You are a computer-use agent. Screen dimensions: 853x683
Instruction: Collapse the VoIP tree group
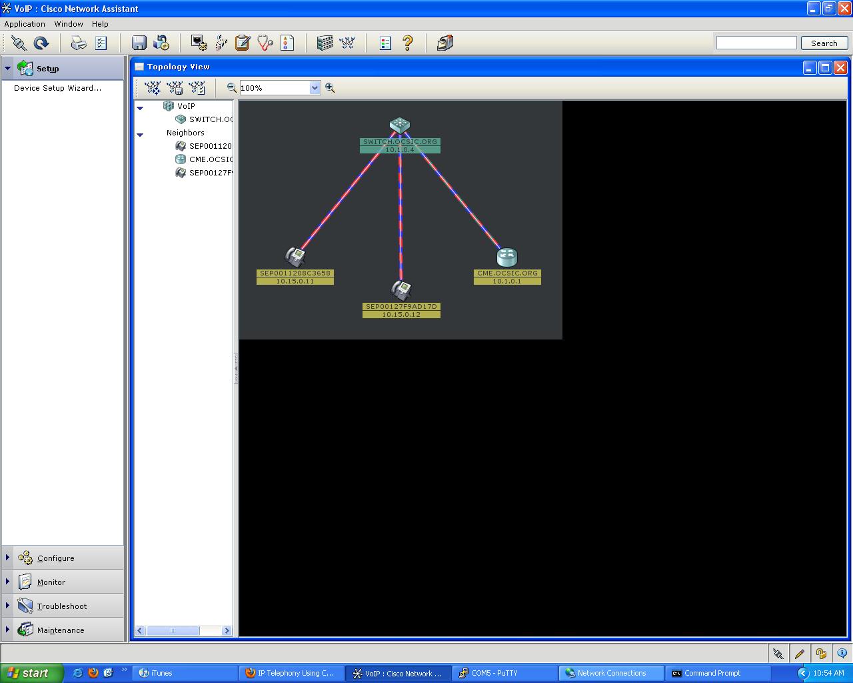click(140, 107)
